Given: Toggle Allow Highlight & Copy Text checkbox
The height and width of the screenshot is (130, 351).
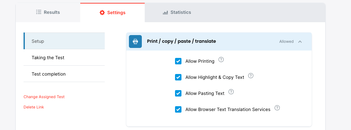Looking at the screenshot, I should 178,77.
